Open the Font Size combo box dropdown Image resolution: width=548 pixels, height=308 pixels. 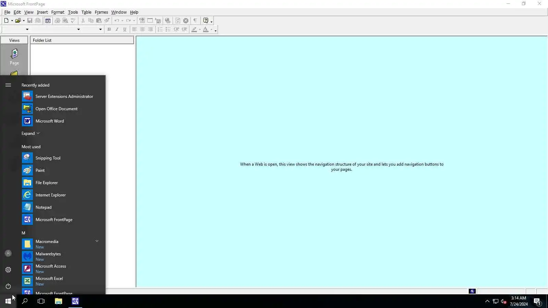(x=100, y=29)
